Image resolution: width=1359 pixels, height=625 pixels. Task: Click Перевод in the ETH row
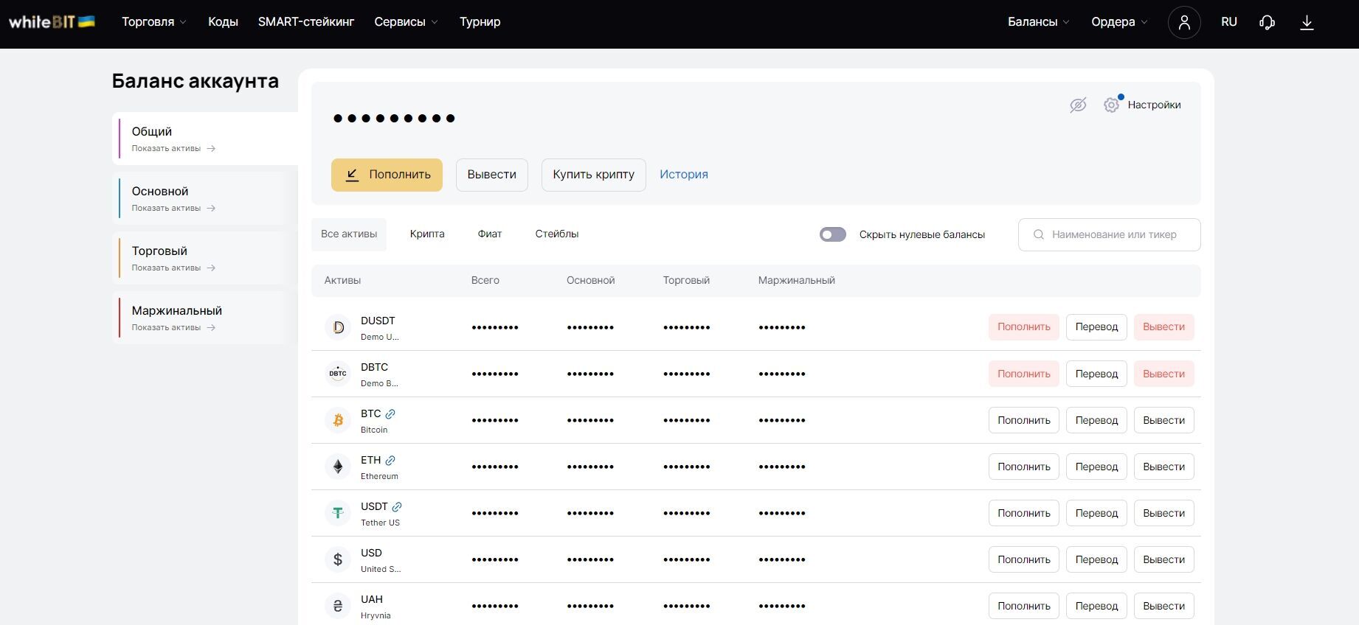1096,467
